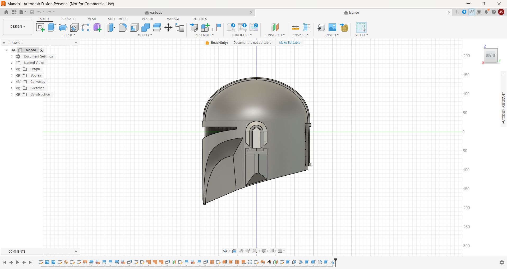Hide the Bodies folder

[18, 75]
